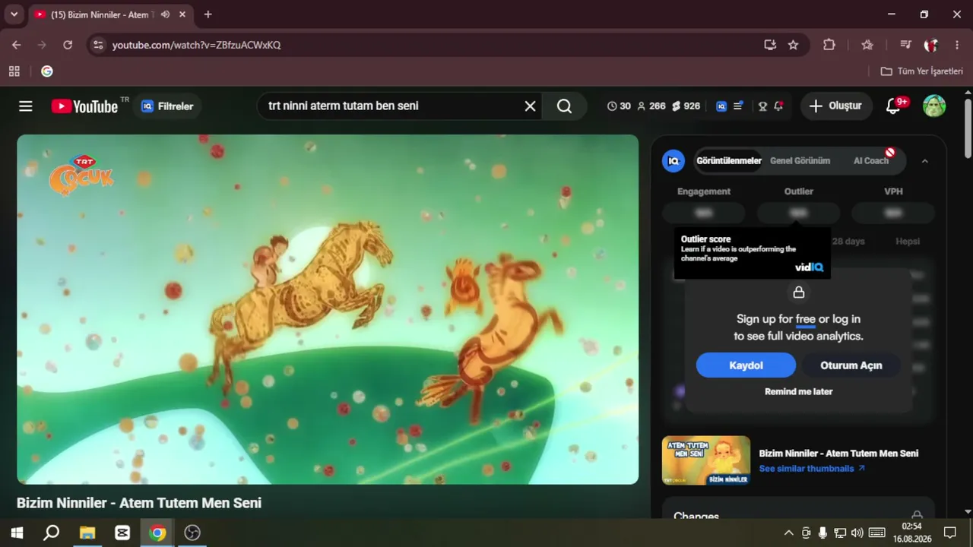The image size is (973, 547).
Task: Open the Windows notification center
Action: tap(950, 533)
